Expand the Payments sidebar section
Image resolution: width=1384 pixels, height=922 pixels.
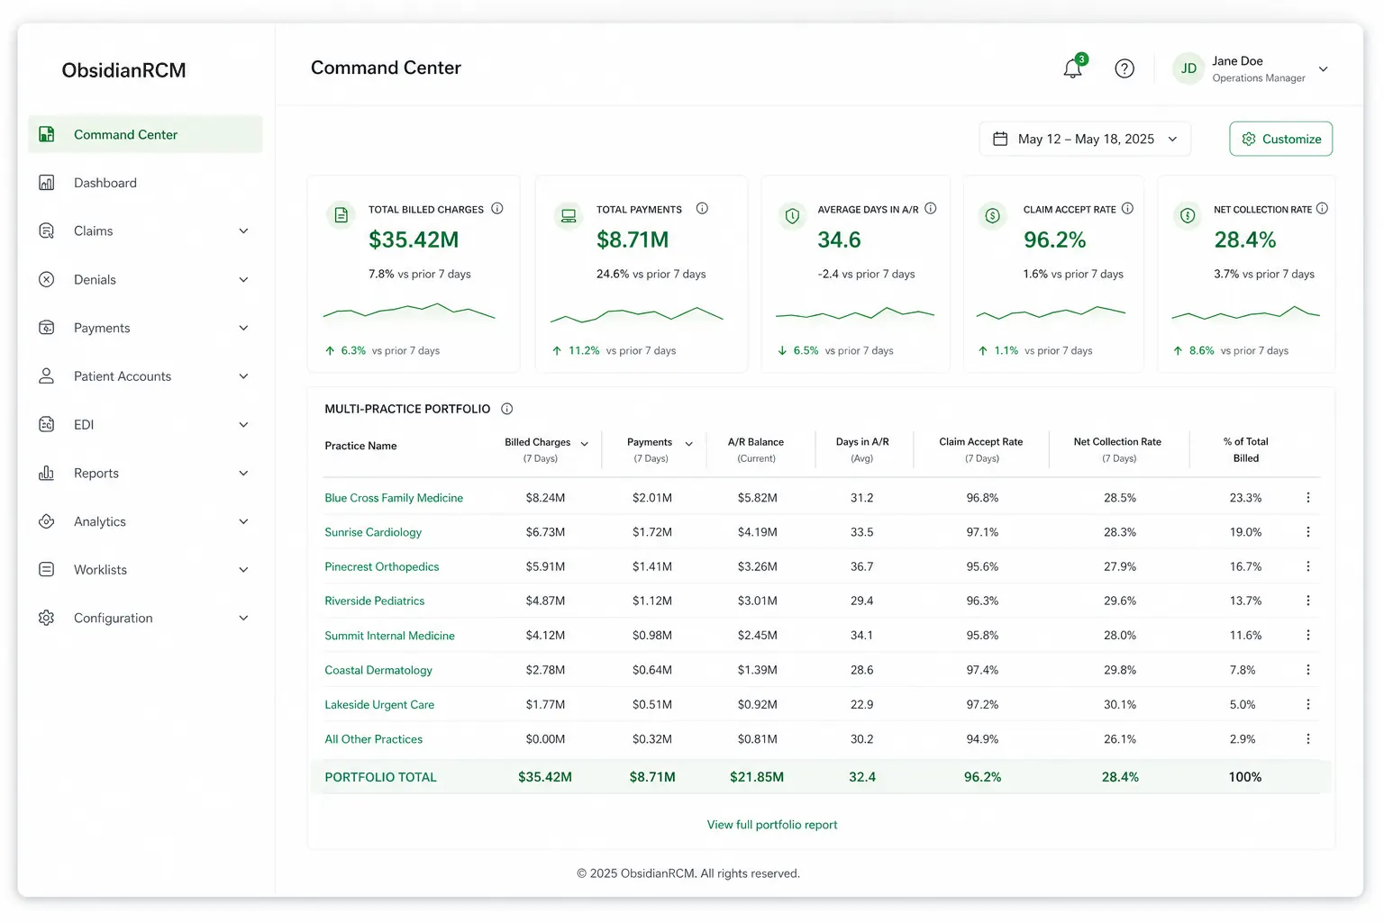tap(243, 328)
